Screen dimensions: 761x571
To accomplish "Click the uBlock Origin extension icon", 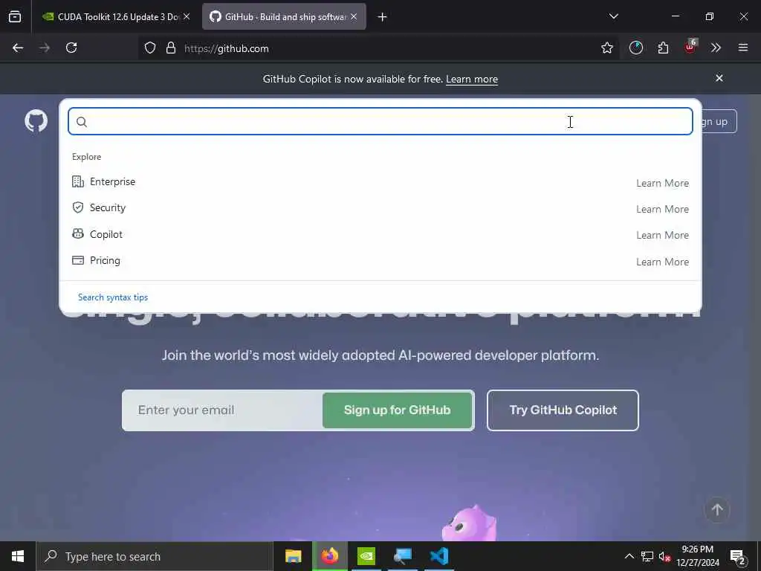I will [x=690, y=47].
